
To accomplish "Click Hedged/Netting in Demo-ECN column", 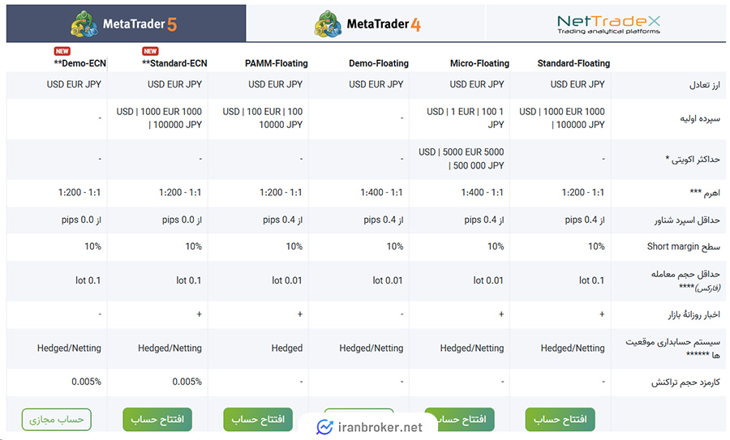I will pyautogui.click(x=69, y=348).
